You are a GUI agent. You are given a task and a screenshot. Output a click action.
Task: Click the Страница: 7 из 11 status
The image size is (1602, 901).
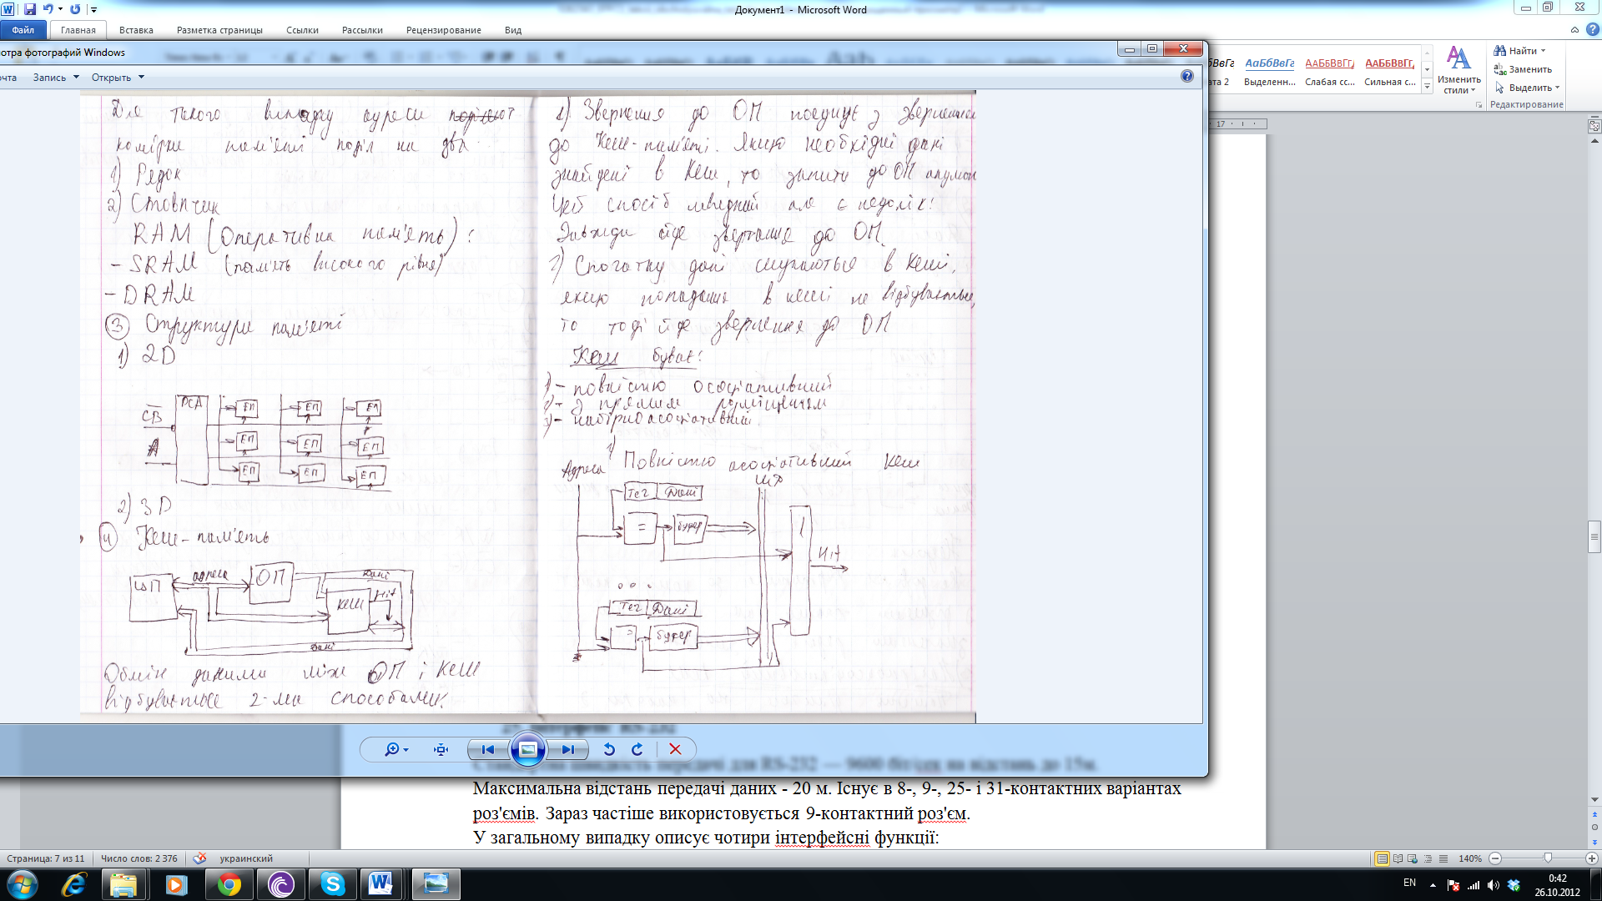click(x=46, y=858)
